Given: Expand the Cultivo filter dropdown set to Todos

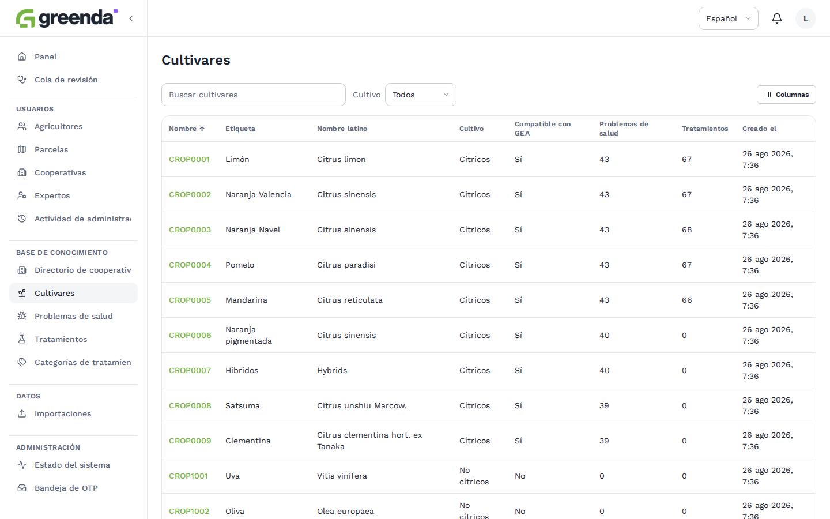Looking at the screenshot, I should point(421,95).
